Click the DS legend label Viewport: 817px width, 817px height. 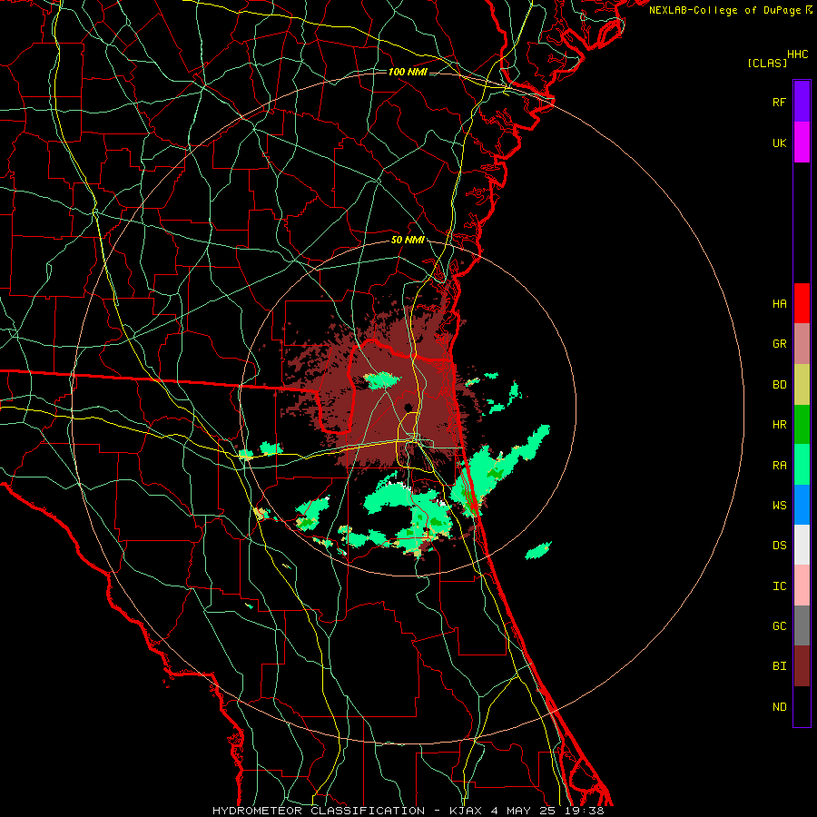pos(779,546)
